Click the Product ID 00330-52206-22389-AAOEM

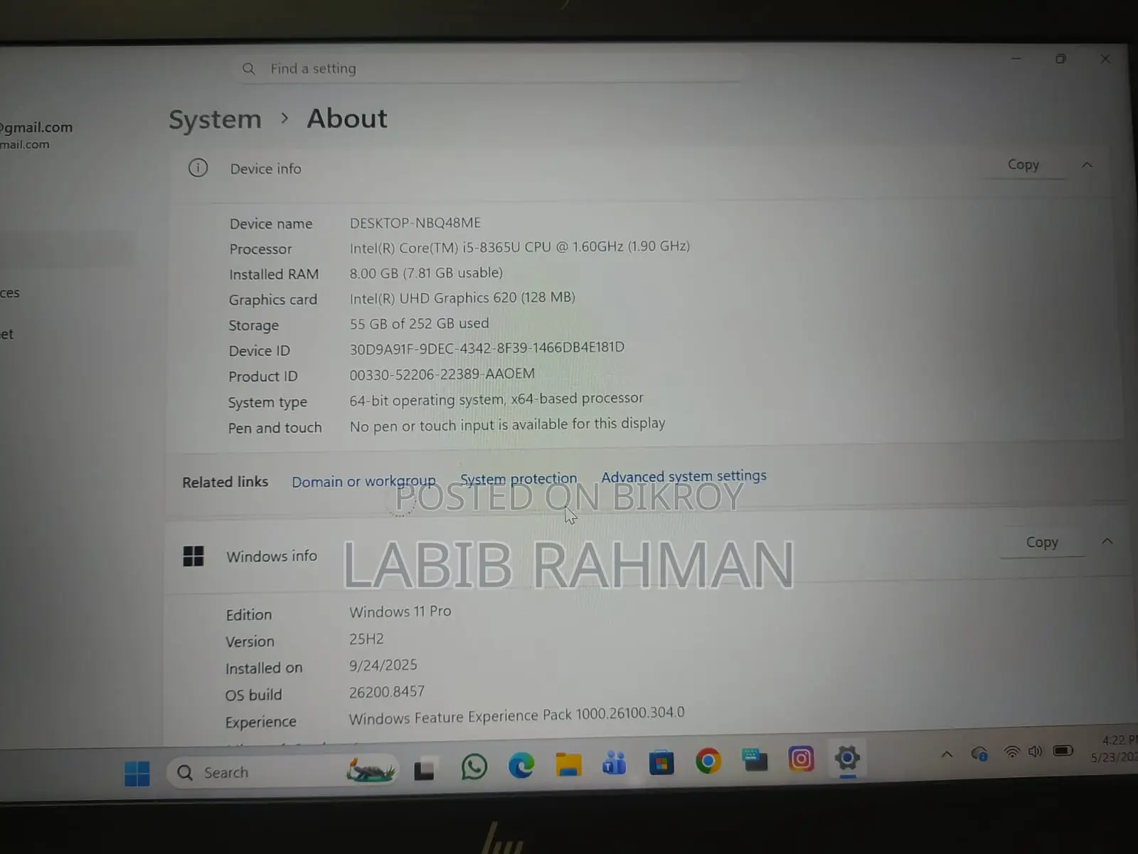pos(442,374)
